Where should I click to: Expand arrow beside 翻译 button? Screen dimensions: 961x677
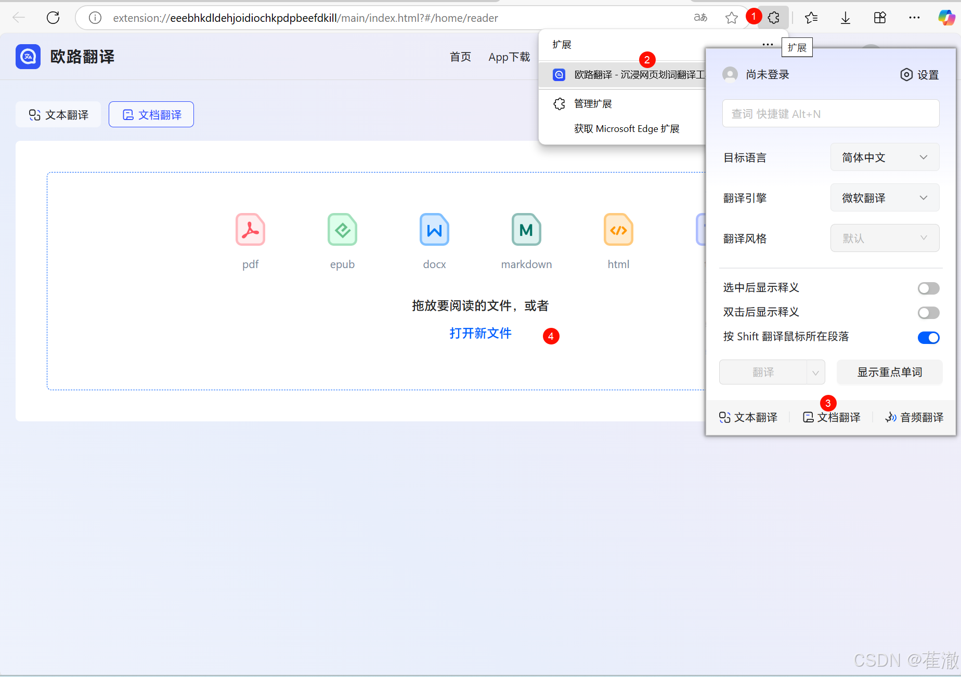point(816,373)
